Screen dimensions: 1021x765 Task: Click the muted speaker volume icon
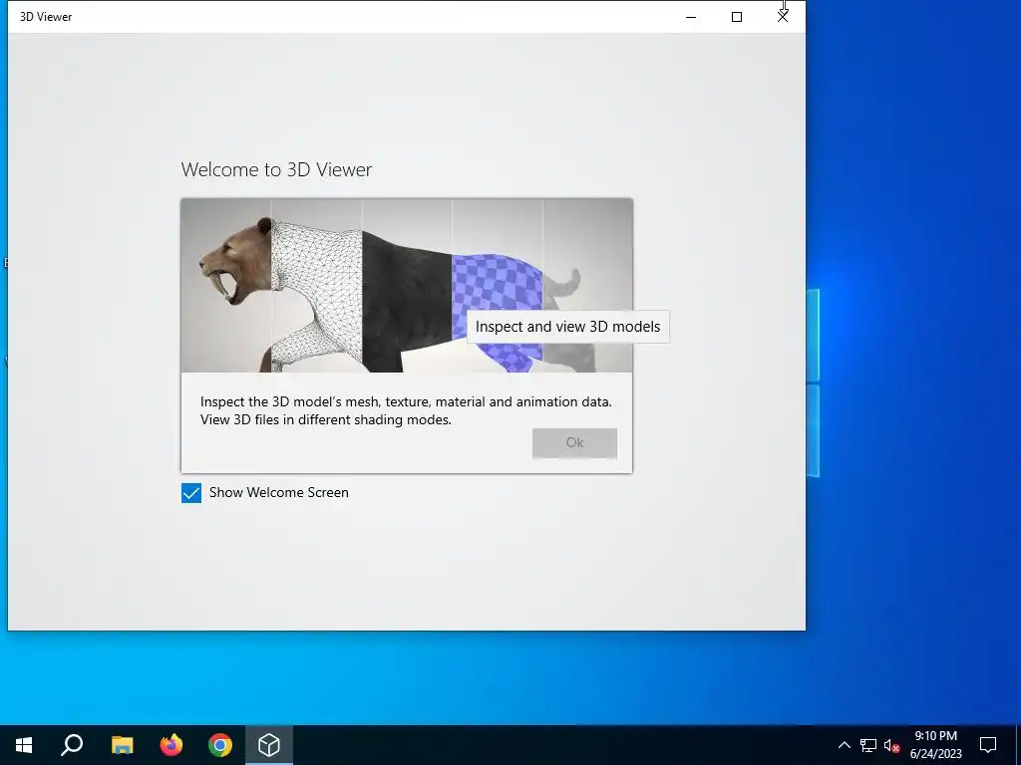891,745
